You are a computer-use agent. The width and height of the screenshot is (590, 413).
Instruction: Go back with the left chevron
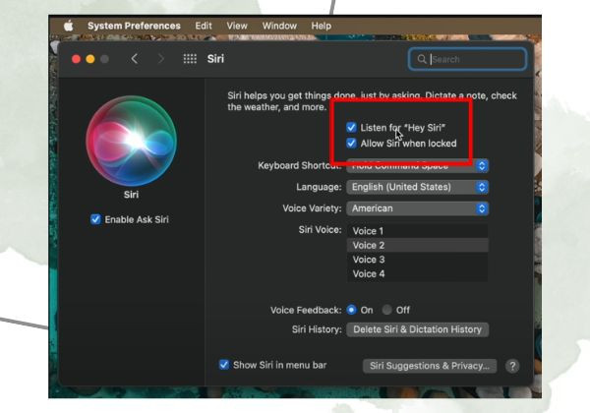(135, 59)
